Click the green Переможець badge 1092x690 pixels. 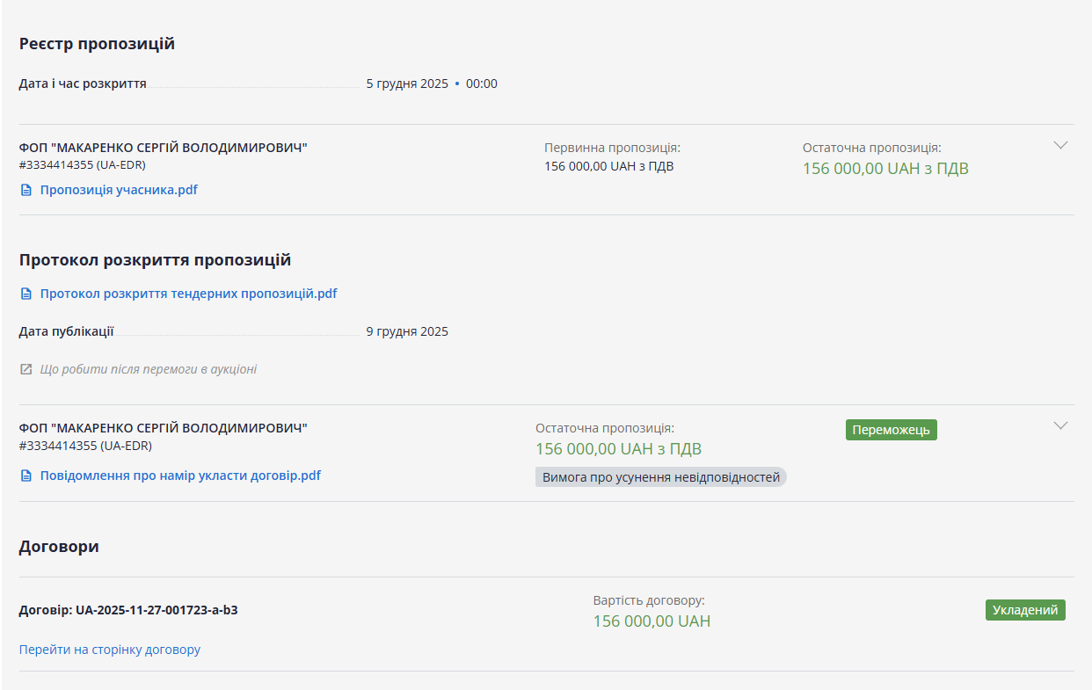point(891,430)
